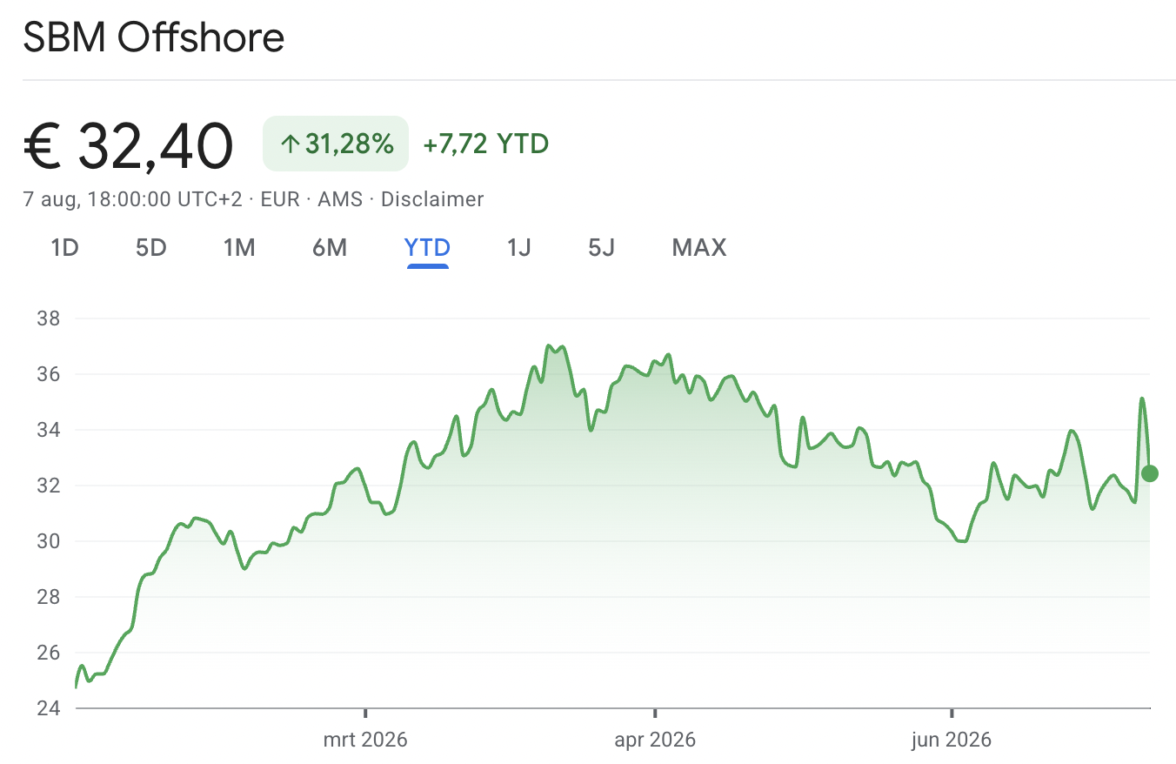This screenshot has width=1176, height=764.
Task: Click the 31,28% percentage change badge
Action: (x=335, y=144)
